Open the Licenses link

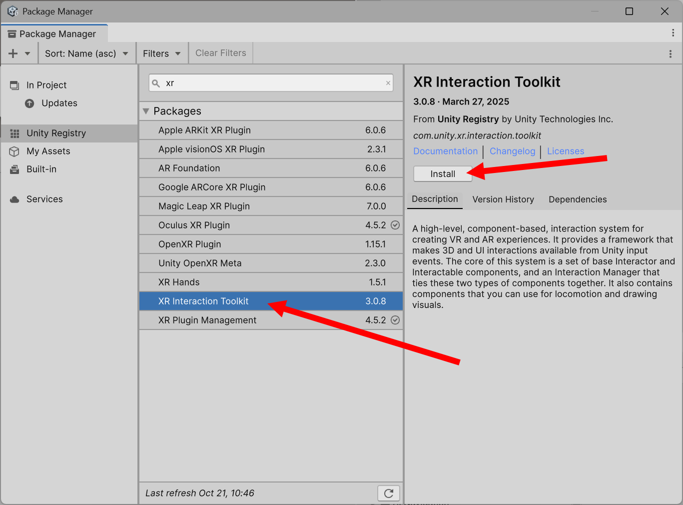coord(566,151)
